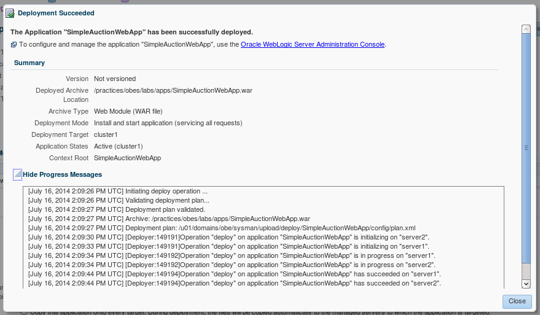Click the Deployment Succeeded checkmark icon
540x315 pixels.
[10, 13]
